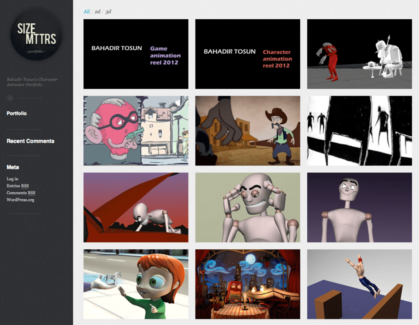Open the Portfolio section
Screen dimensions: 419x325
point(16,113)
